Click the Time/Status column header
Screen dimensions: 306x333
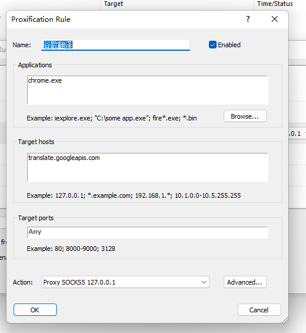click(275, 4)
